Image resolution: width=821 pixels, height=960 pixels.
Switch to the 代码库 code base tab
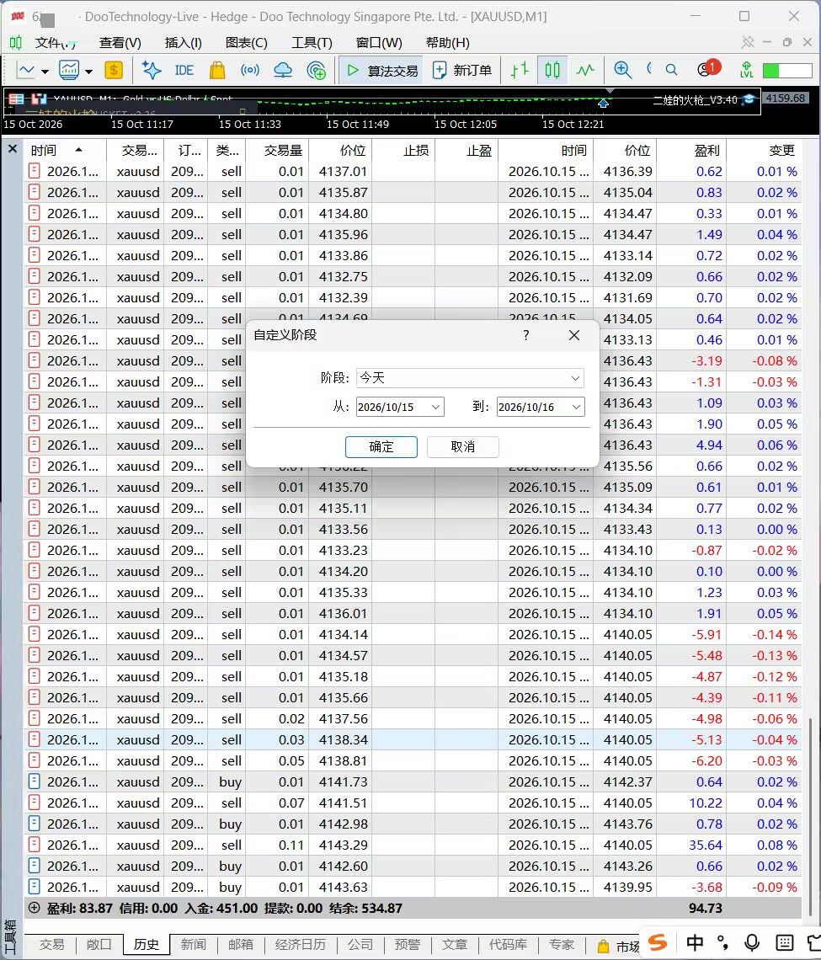[x=508, y=944]
